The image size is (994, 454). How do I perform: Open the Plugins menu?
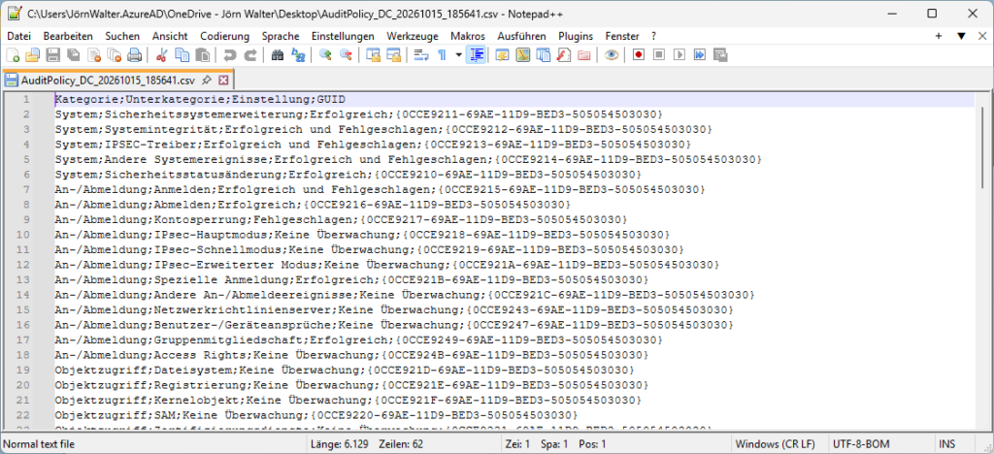[x=576, y=36]
